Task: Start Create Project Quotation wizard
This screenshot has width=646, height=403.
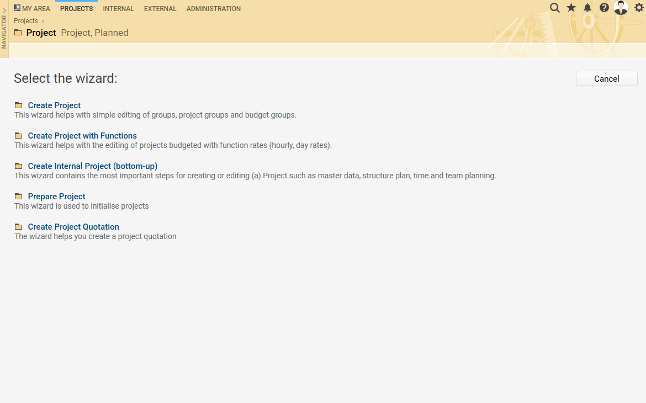Action: 73,227
